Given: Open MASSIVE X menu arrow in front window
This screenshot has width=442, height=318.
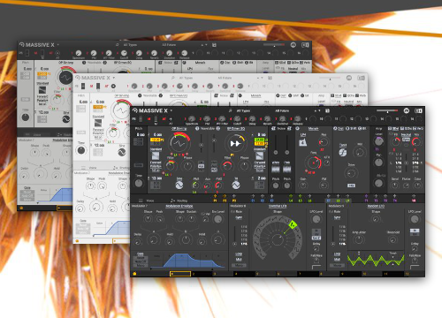Looking at the screenshot, I should (171, 110).
